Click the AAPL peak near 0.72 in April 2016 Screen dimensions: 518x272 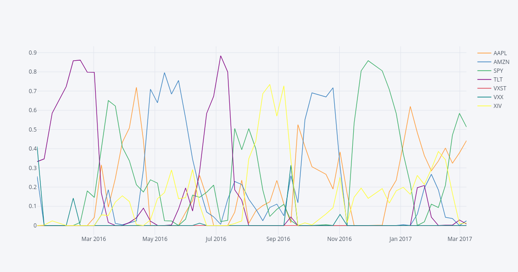(x=136, y=88)
